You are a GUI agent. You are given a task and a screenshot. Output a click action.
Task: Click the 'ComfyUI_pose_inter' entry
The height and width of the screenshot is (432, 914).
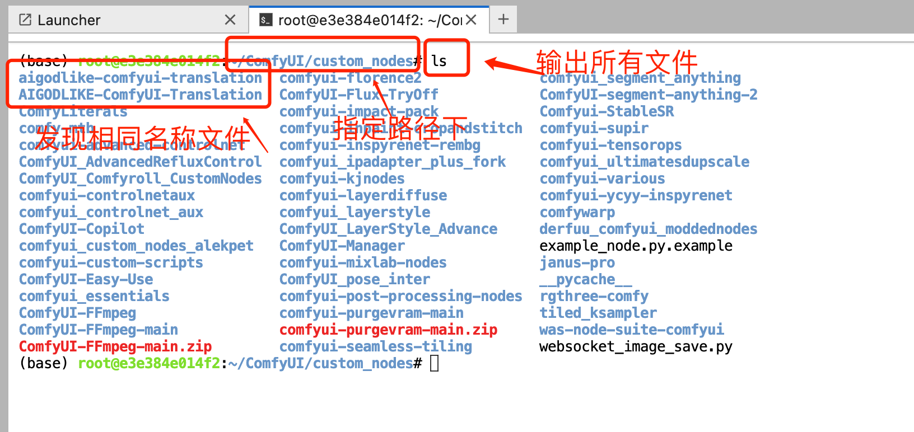point(355,279)
